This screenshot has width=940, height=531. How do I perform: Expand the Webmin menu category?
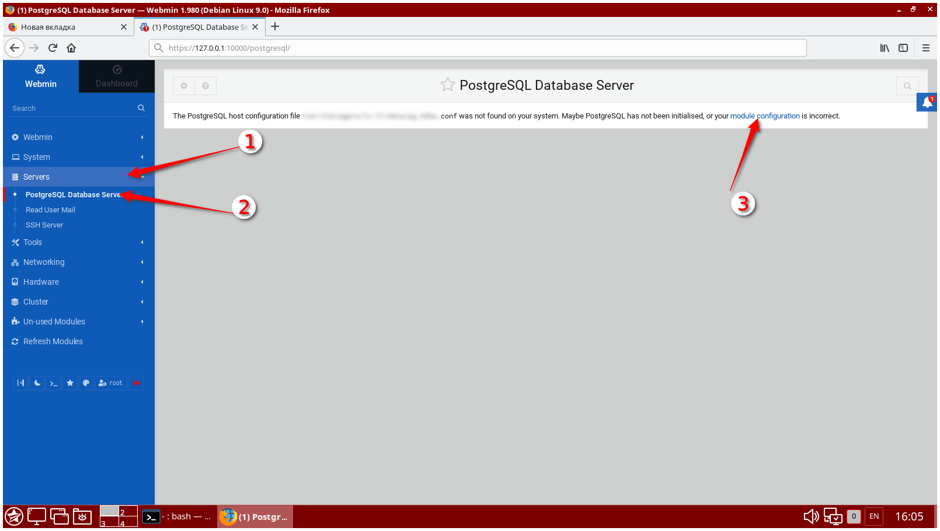click(x=79, y=137)
